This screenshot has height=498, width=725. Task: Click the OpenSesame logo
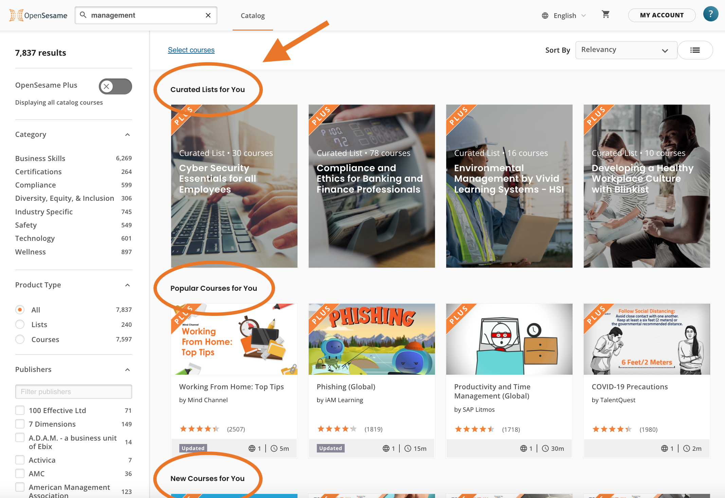coord(38,15)
